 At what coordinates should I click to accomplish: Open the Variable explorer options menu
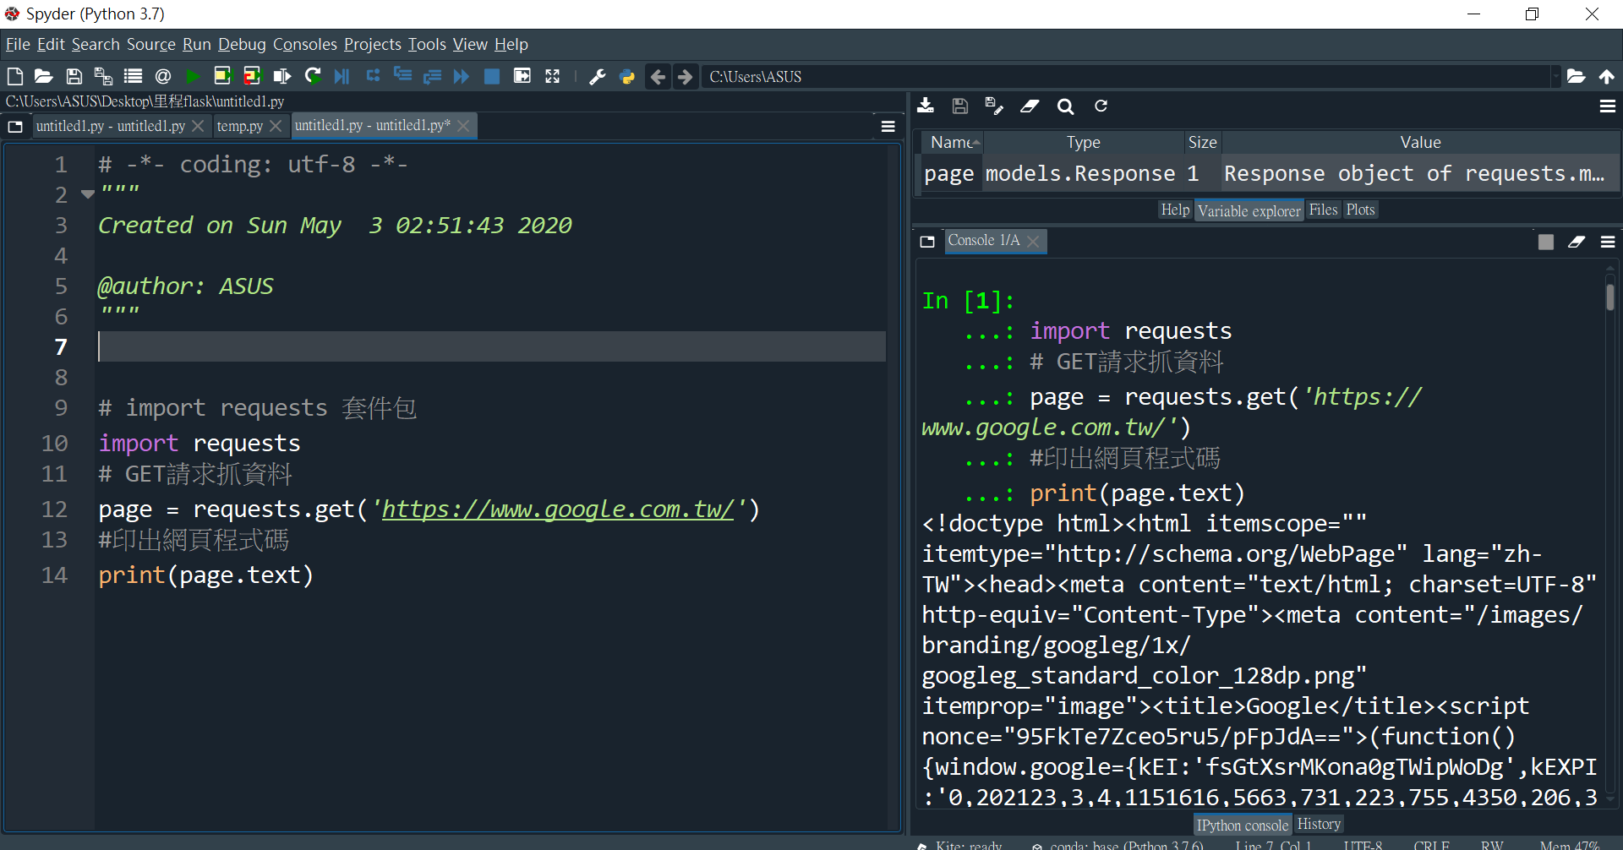pos(1608,106)
